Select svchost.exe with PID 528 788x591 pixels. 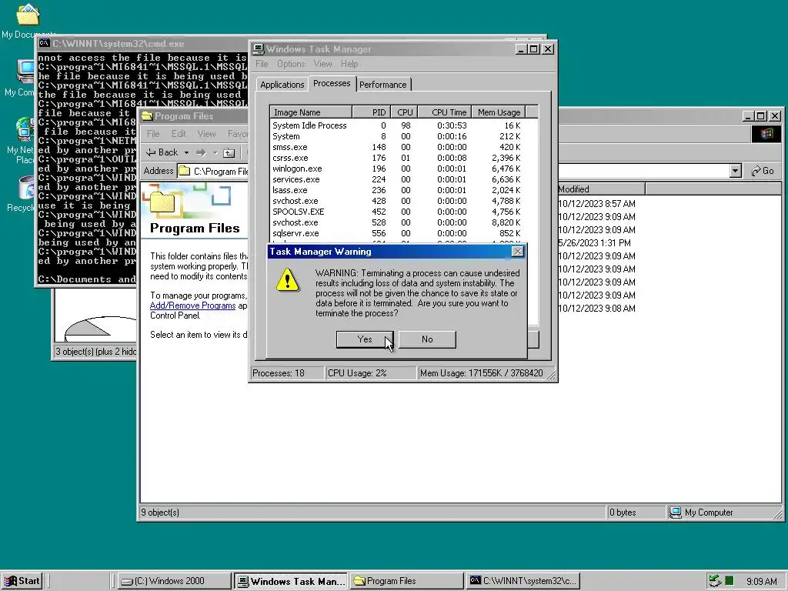coord(397,222)
